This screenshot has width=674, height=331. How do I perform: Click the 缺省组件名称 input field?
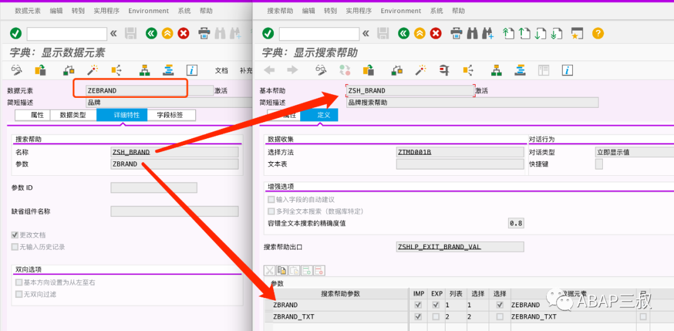(175, 211)
